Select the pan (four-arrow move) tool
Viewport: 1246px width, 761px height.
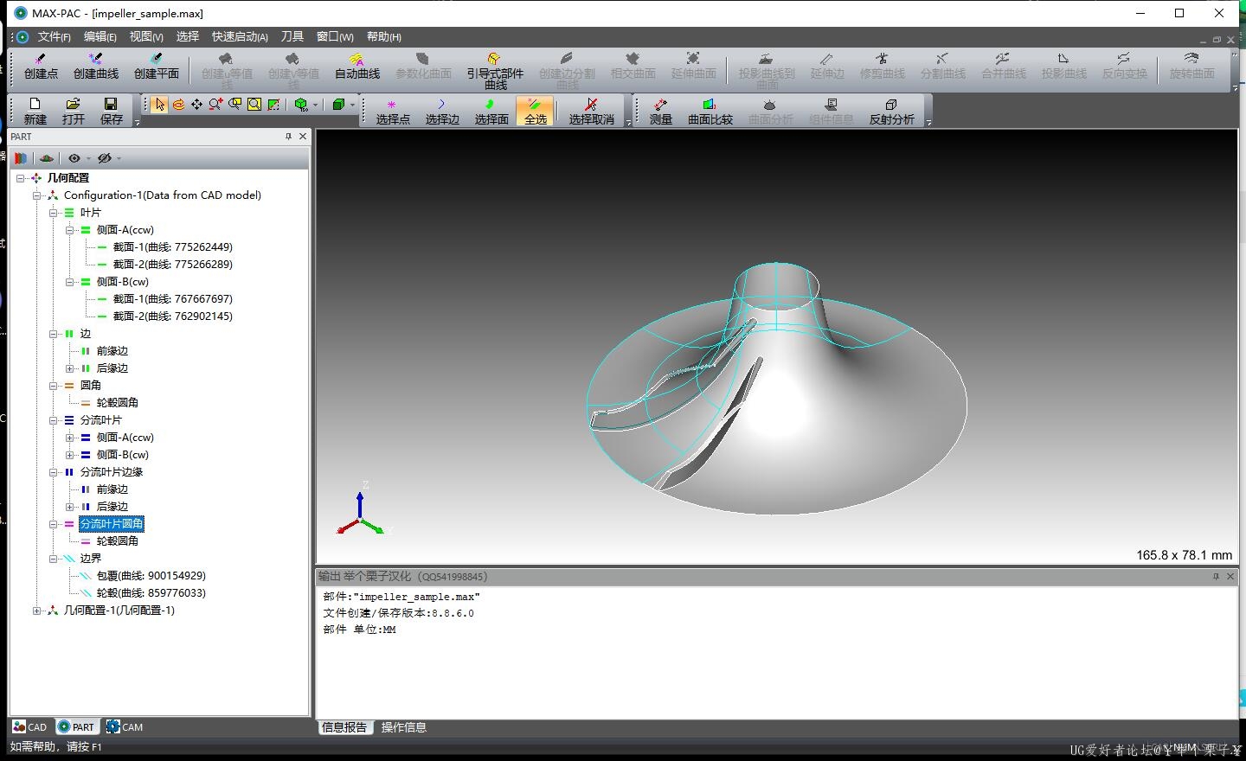coord(197,105)
